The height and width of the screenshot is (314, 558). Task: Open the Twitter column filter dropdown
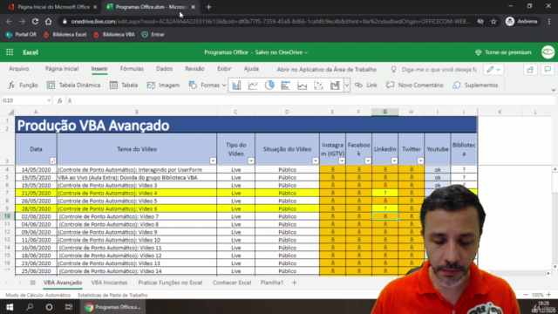[x=420, y=160]
